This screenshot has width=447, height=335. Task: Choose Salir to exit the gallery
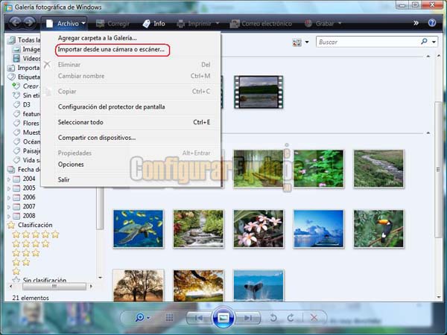[63, 179]
